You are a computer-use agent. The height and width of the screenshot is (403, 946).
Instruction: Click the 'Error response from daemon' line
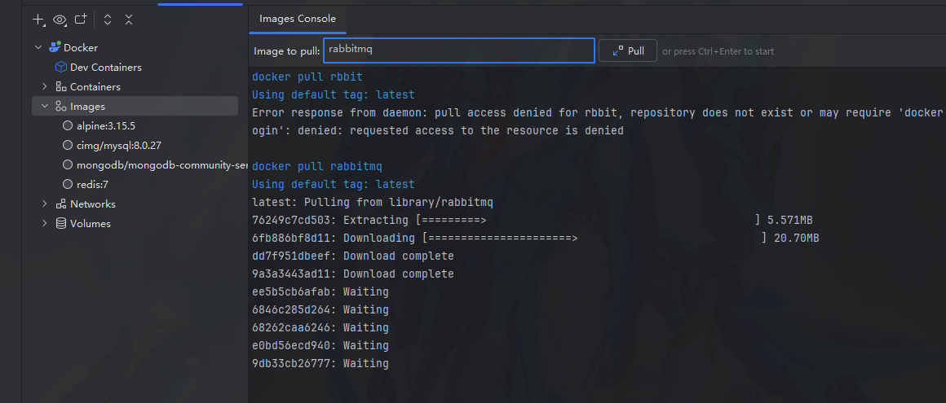click(597, 112)
